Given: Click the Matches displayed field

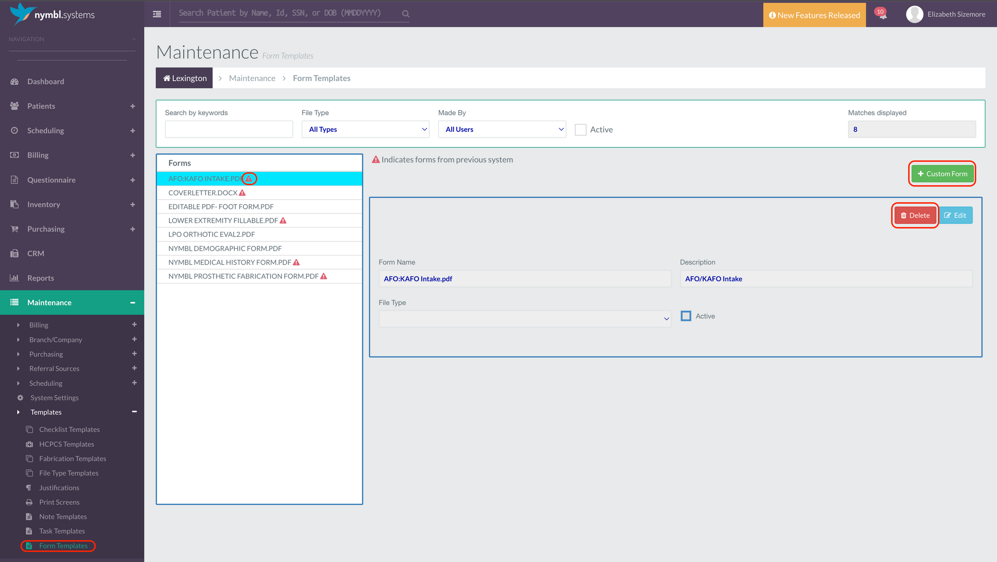Looking at the screenshot, I should click(912, 129).
